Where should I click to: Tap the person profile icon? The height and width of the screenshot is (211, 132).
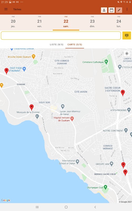[x=104, y=10]
